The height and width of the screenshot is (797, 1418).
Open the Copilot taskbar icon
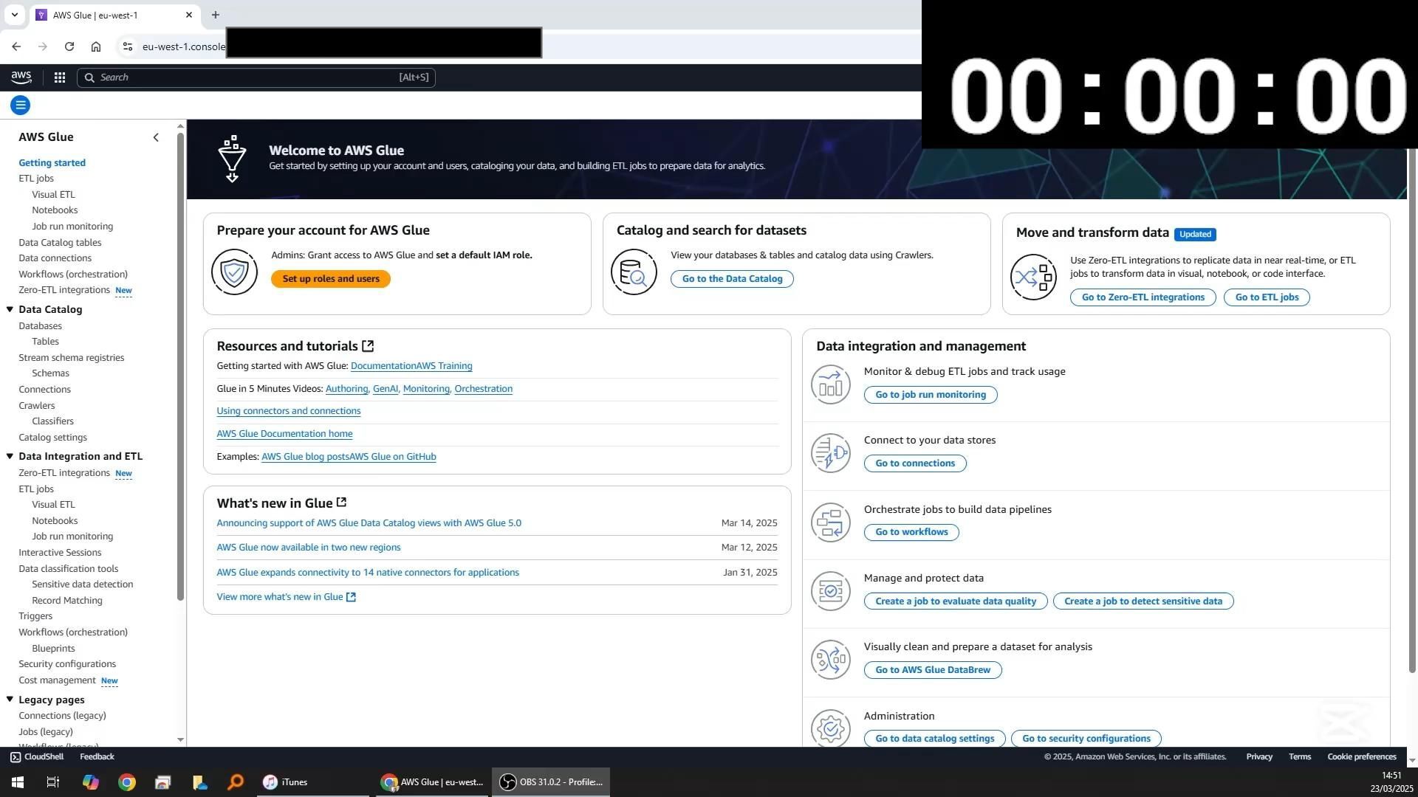click(x=90, y=782)
